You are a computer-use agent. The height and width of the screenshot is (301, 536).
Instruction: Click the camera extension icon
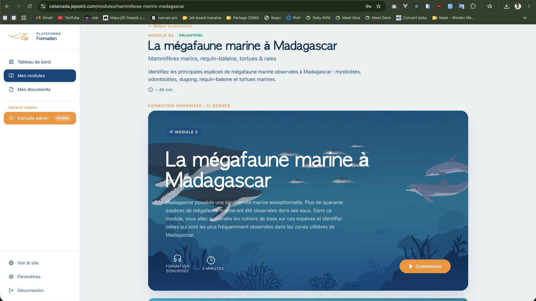tap(394, 6)
